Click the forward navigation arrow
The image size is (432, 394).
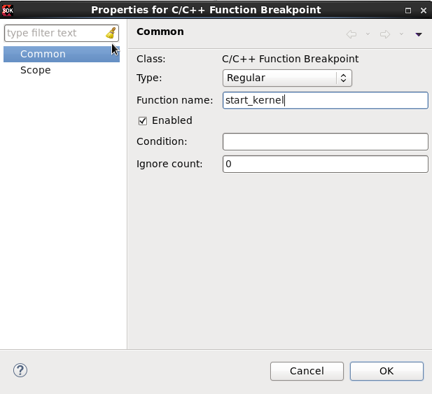click(x=385, y=34)
